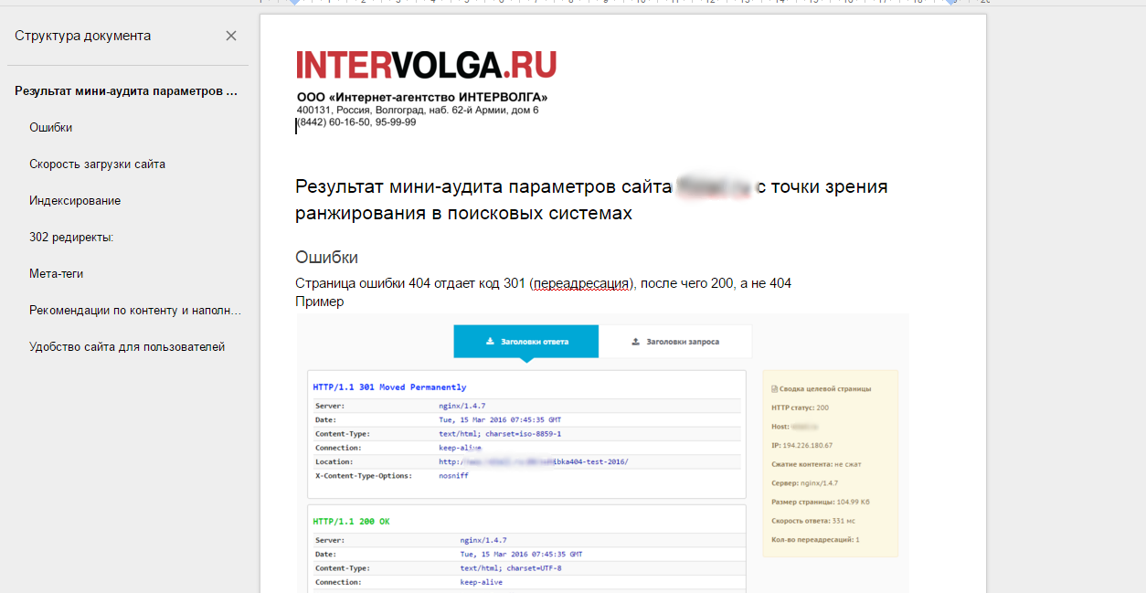Click 'Скорость ответа: 331 мс' entry
This screenshot has height=593, width=1146.
coord(812,520)
